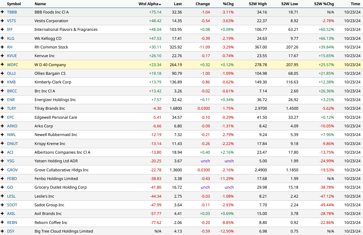Expand the OLLI row plus icon

pyautogui.click(x=2, y=73)
